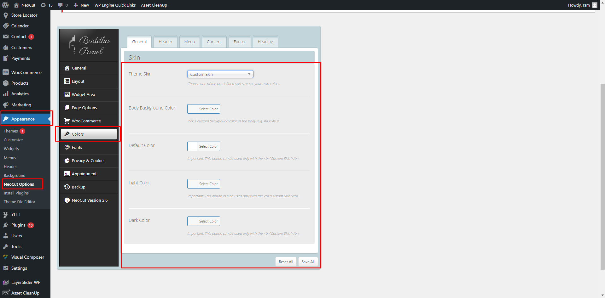Switch to the Content tab
The image size is (605, 298).
(214, 42)
